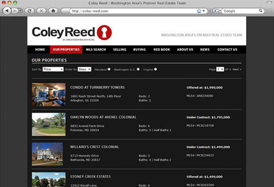Bookmark the page with the star icon

(199, 11)
